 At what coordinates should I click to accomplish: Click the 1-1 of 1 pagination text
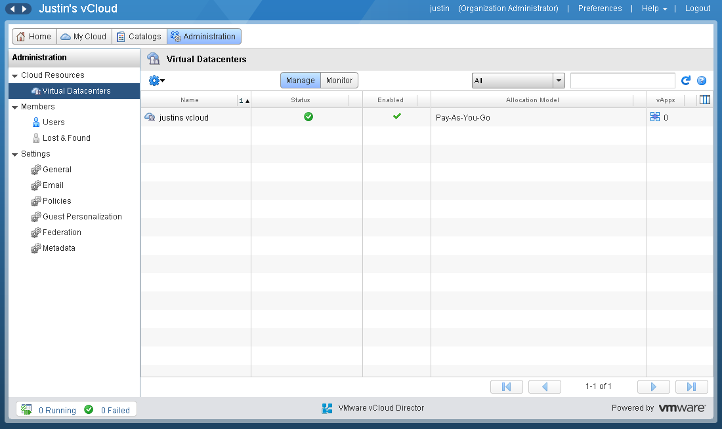pyautogui.click(x=598, y=386)
